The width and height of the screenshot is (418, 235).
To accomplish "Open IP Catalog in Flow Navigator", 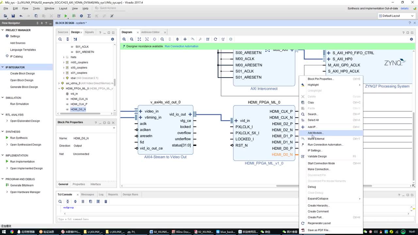I will tap(16, 56).
